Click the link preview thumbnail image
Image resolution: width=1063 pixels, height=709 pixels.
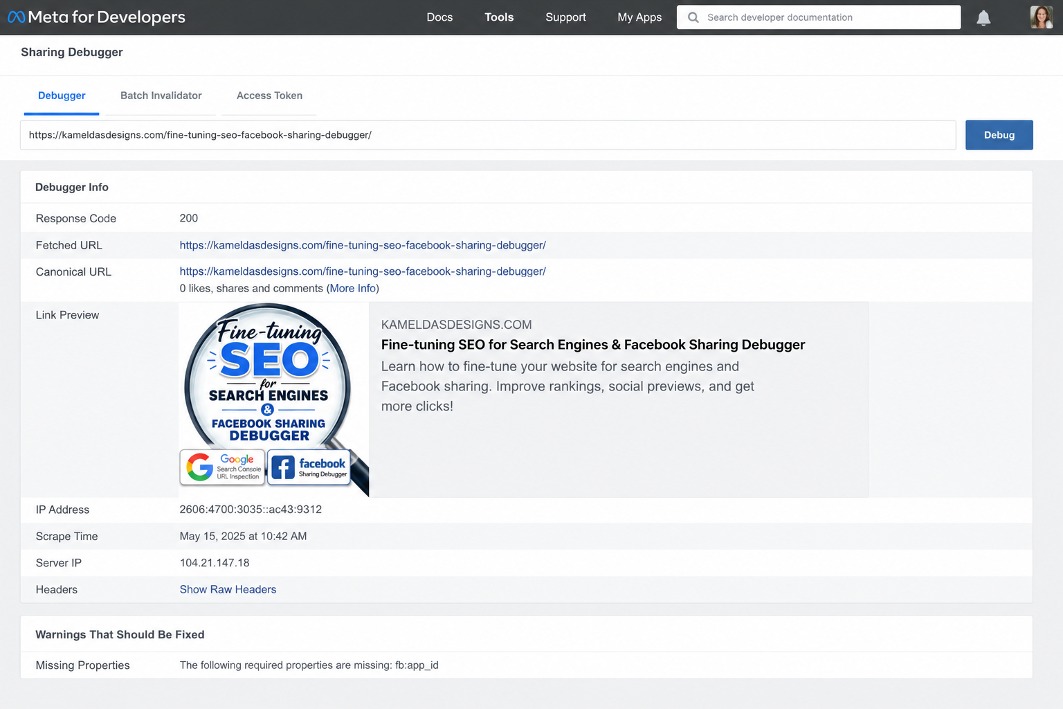pyautogui.click(x=274, y=400)
